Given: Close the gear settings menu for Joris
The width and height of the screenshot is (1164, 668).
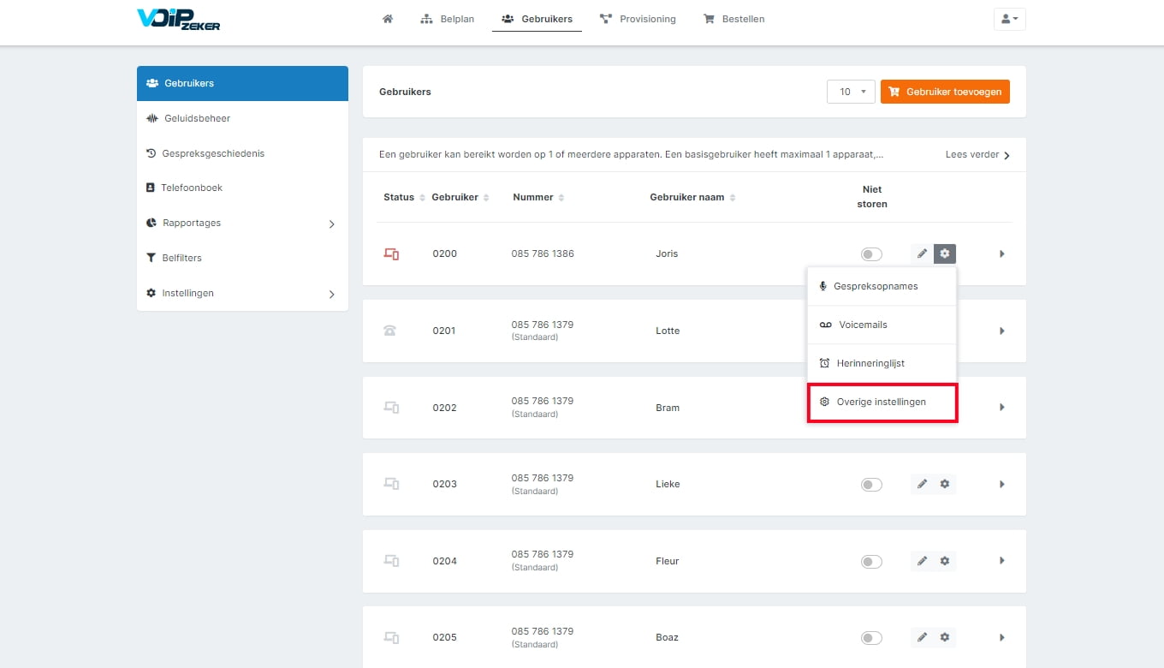Looking at the screenshot, I should [945, 253].
